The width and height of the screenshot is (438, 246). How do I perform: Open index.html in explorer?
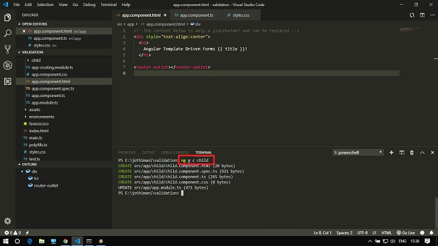coord(38,131)
